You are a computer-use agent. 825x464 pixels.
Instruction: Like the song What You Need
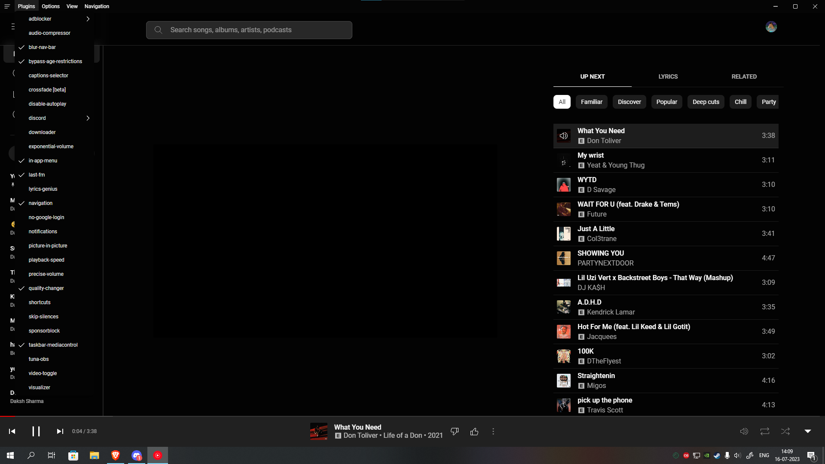point(474,431)
